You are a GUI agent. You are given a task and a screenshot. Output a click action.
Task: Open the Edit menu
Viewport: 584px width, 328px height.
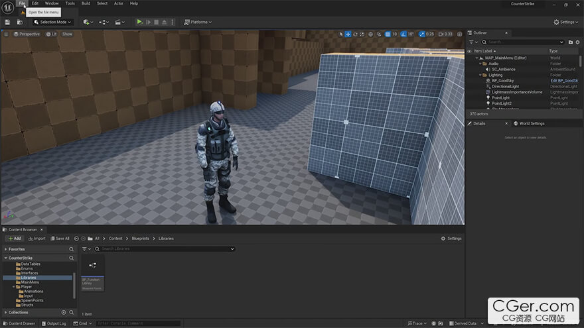click(35, 3)
